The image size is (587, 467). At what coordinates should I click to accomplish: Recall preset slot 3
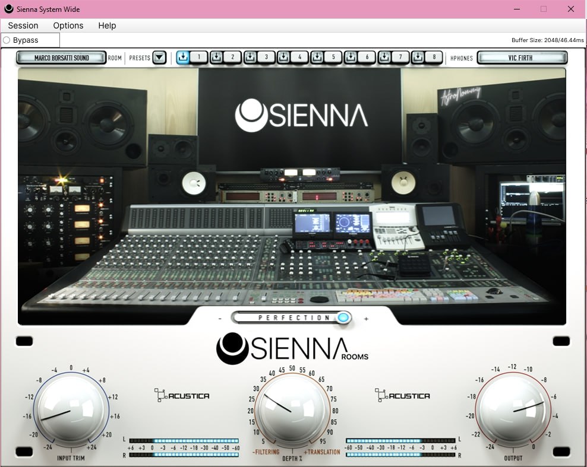(266, 57)
